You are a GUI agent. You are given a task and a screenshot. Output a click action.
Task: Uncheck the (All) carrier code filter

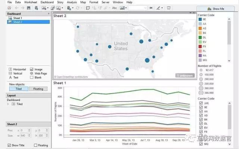tap(201, 102)
